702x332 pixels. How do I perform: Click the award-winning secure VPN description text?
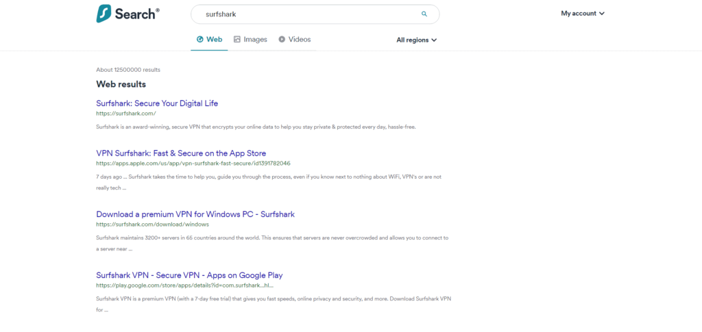[256, 127]
